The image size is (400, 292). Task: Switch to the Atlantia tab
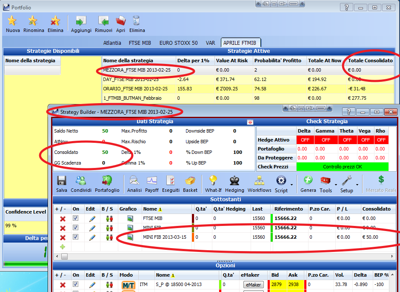click(x=112, y=43)
